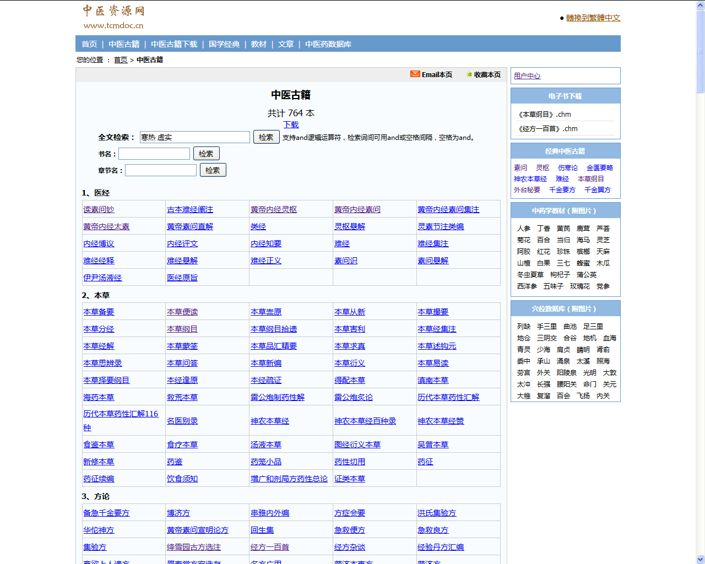Open the 雷公炮制药性解 book link

point(278,398)
